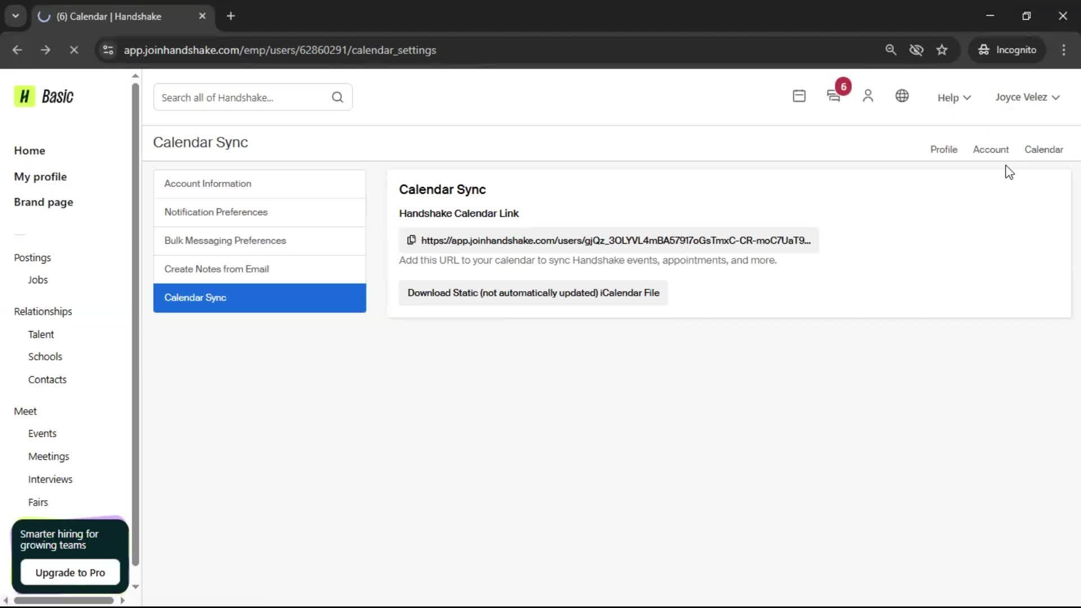The height and width of the screenshot is (608, 1081).
Task: Switch to Account tab
Action: (991, 150)
